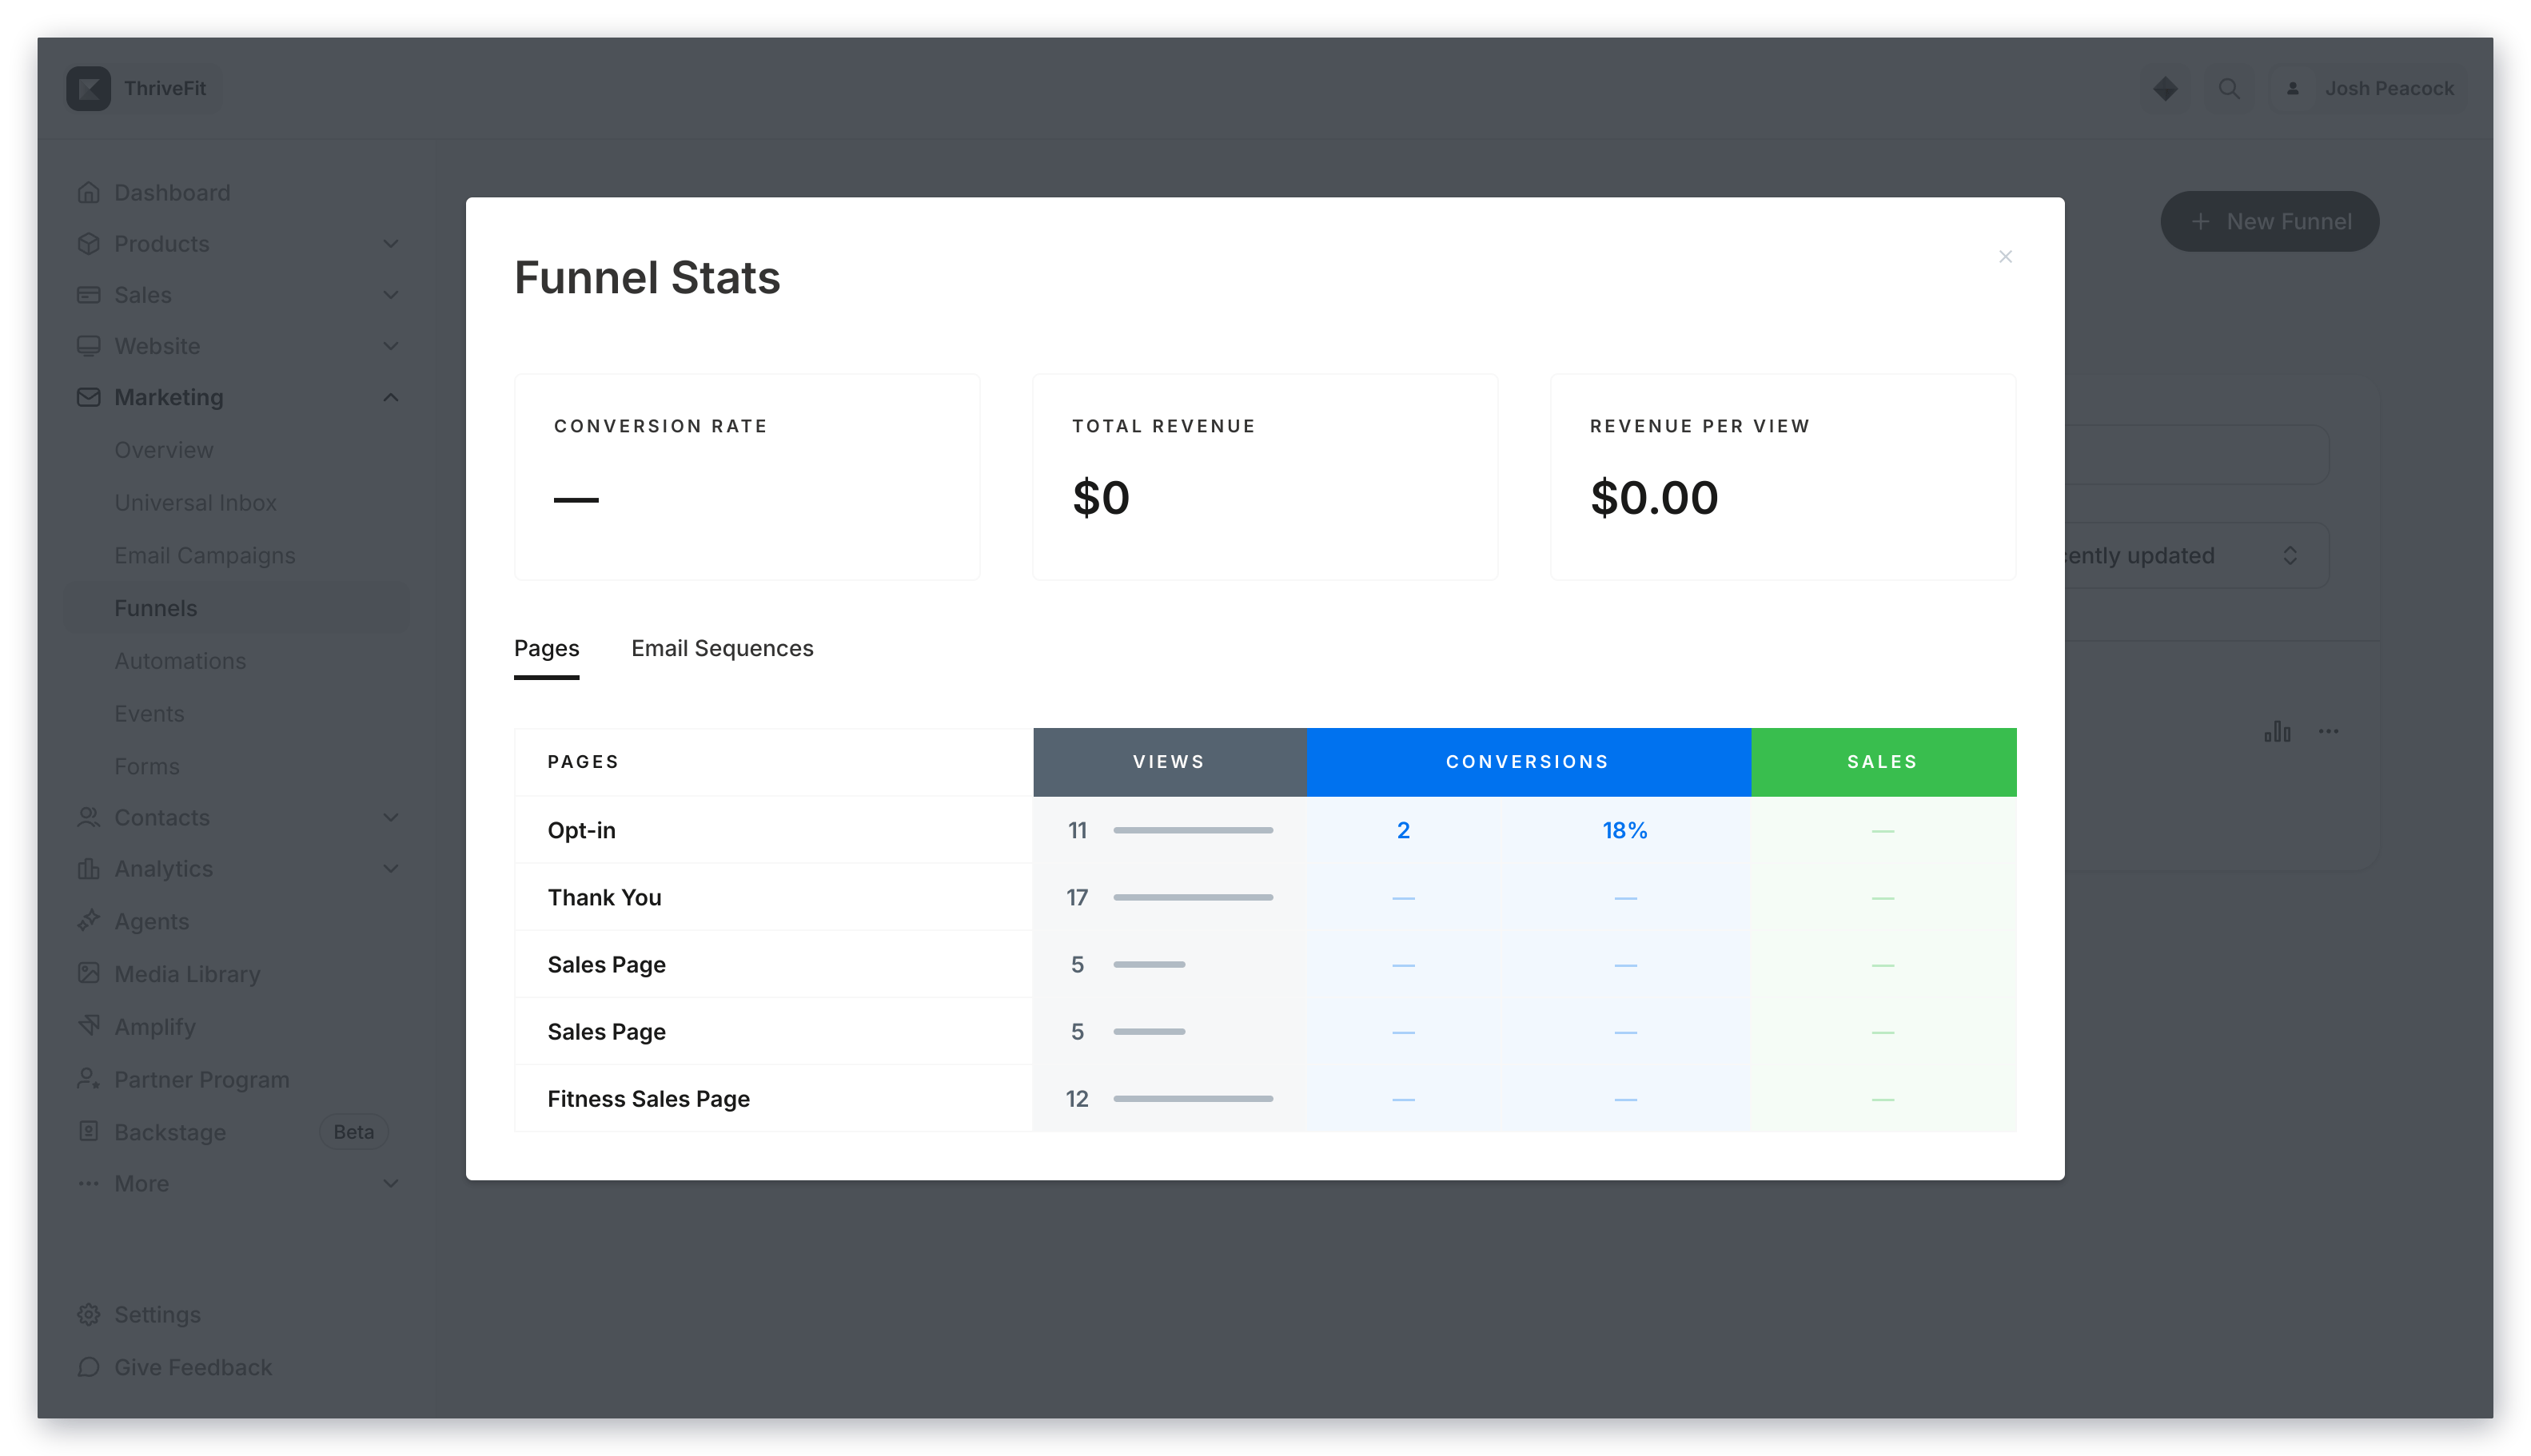Open Automations page
The height and width of the screenshot is (1456, 2531).
click(179, 661)
